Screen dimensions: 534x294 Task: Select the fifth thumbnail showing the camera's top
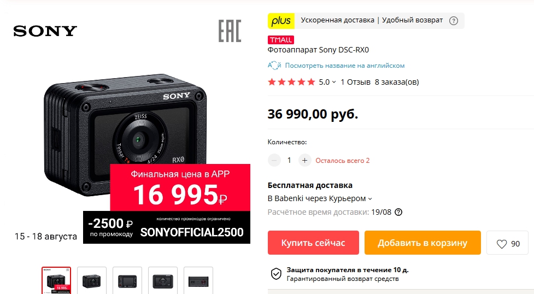(x=198, y=280)
